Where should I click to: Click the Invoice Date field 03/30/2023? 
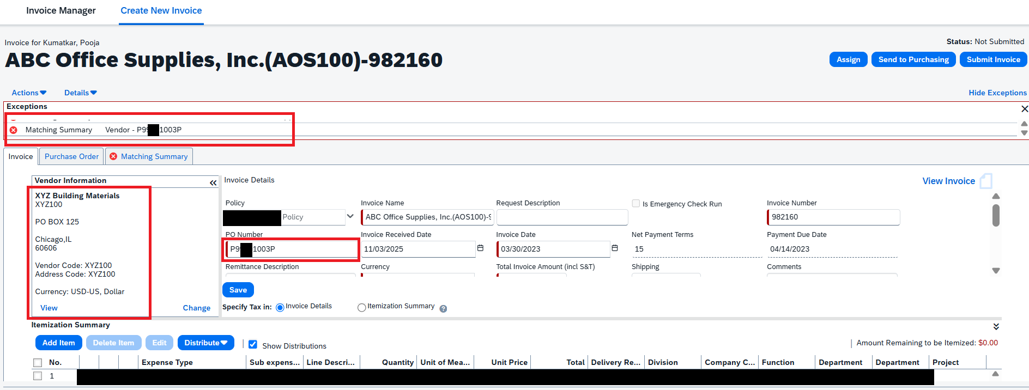pyautogui.click(x=553, y=249)
